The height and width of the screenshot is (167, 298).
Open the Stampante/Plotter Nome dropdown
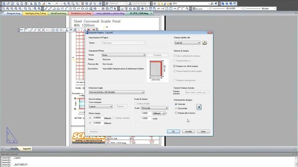coord(123,55)
